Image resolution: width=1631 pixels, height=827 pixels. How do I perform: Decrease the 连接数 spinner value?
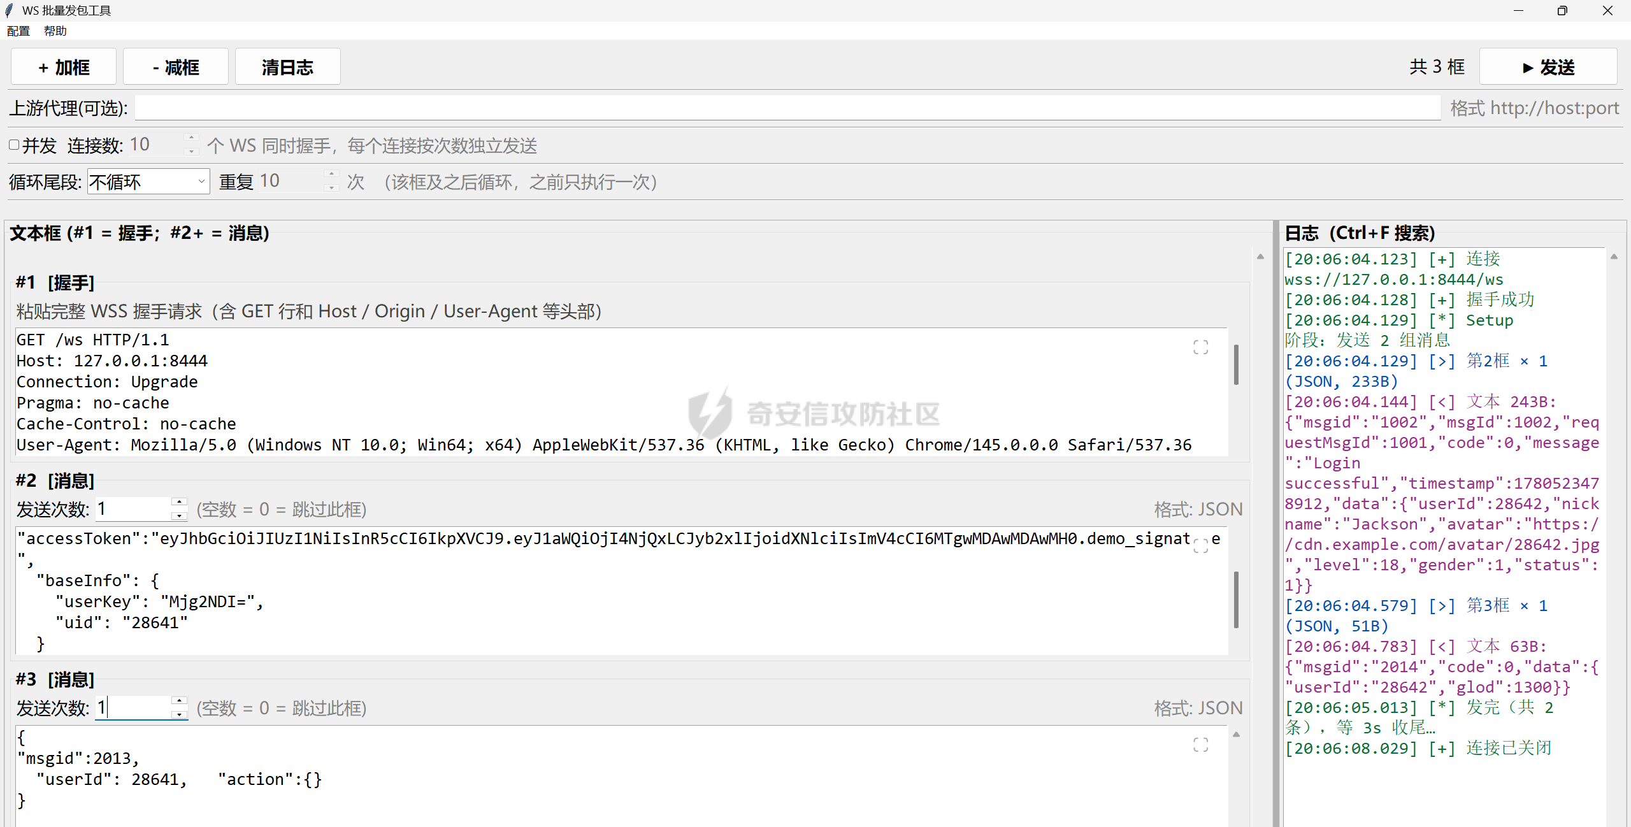190,152
